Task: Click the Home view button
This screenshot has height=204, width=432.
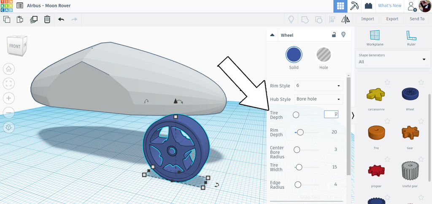Action: pos(8,69)
